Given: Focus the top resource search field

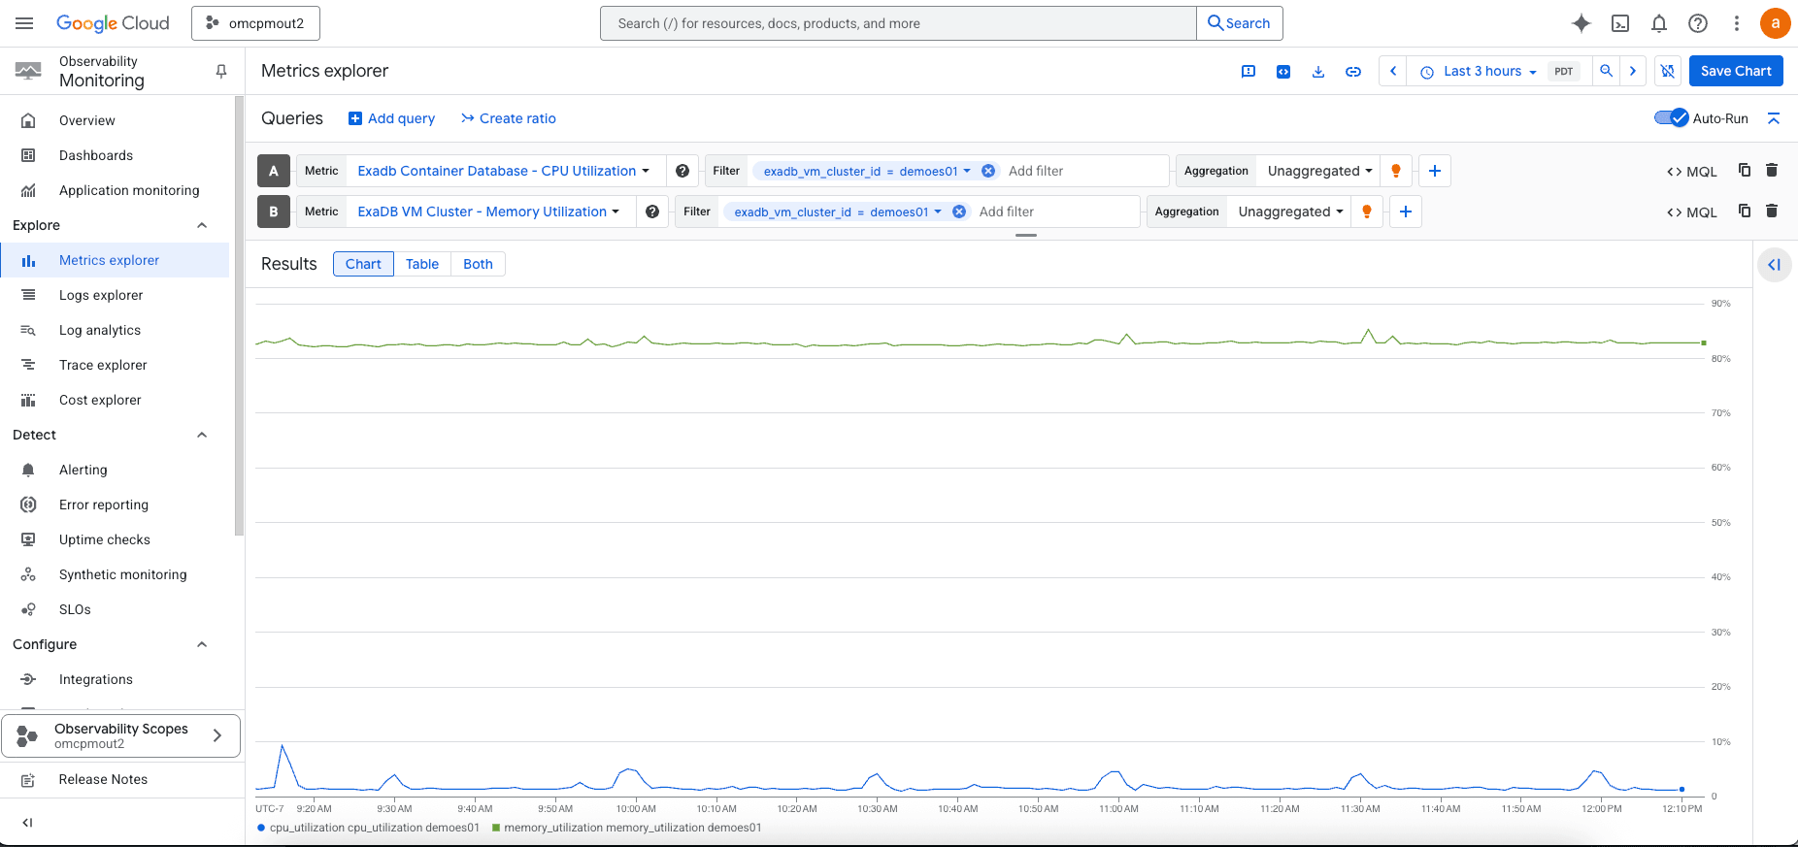Looking at the screenshot, I should pyautogui.click(x=898, y=23).
